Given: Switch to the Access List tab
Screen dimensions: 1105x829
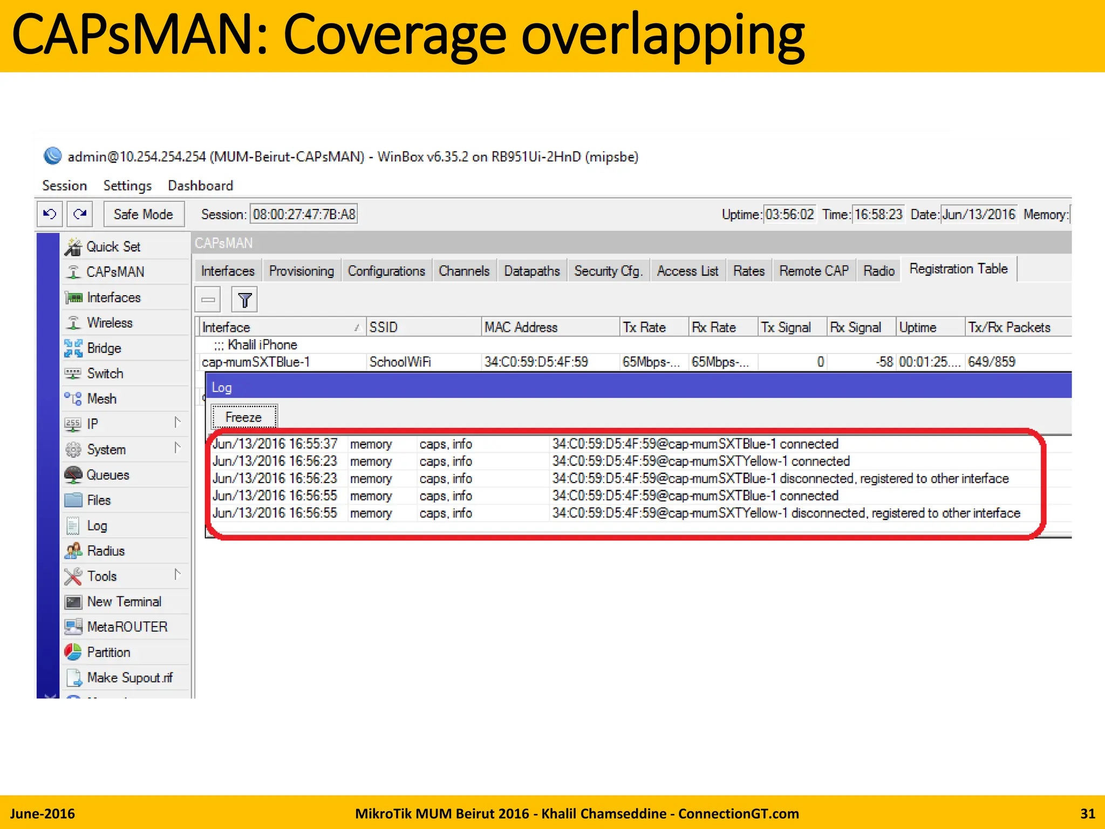Looking at the screenshot, I should [687, 271].
